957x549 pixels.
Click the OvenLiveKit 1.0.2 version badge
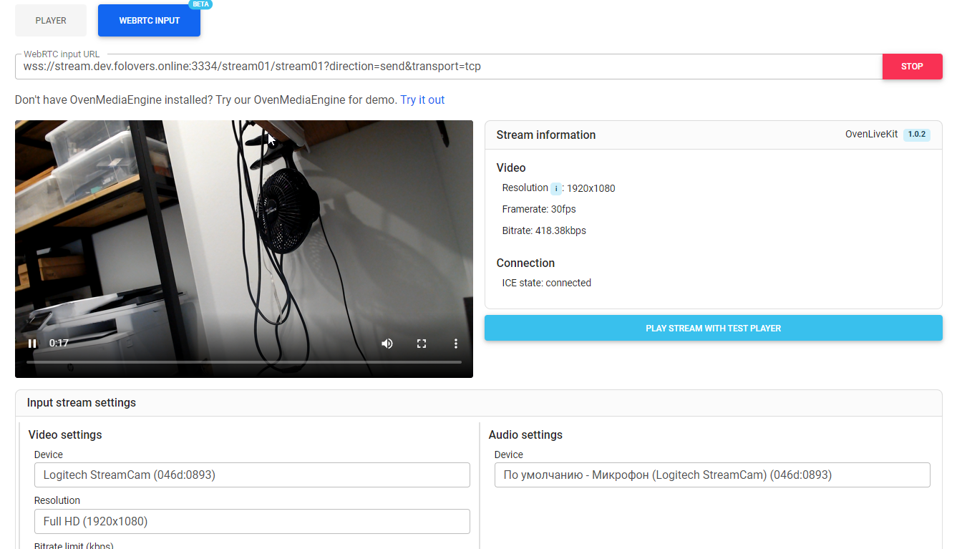pos(917,134)
